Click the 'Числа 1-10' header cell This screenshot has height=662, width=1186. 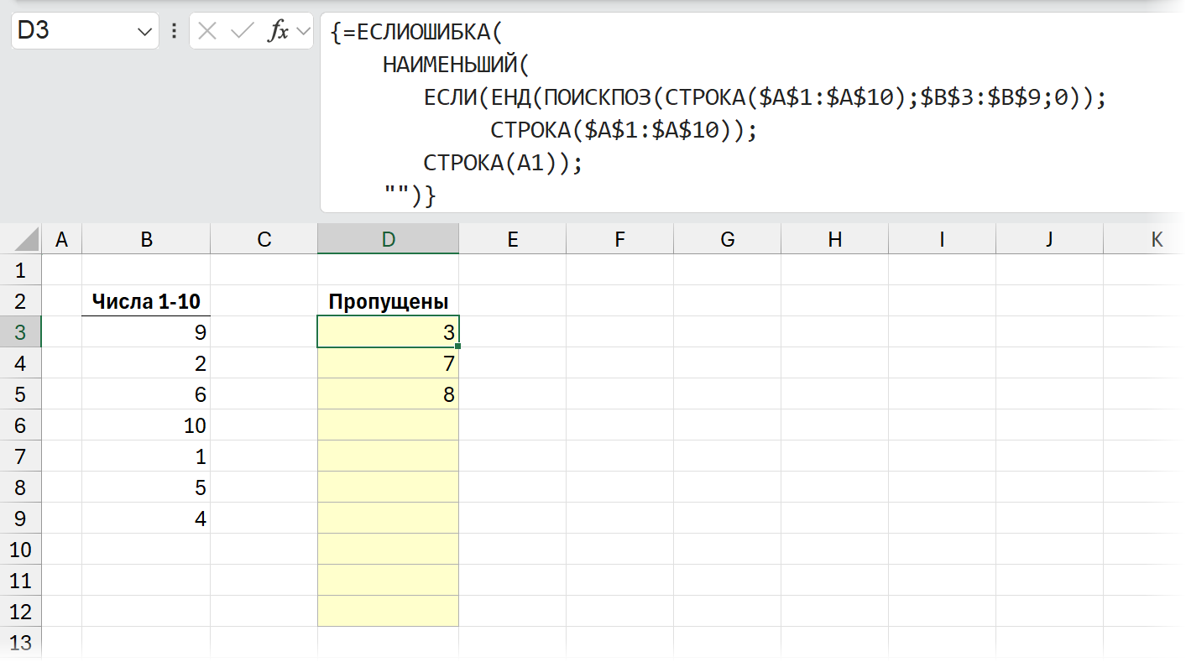146,301
